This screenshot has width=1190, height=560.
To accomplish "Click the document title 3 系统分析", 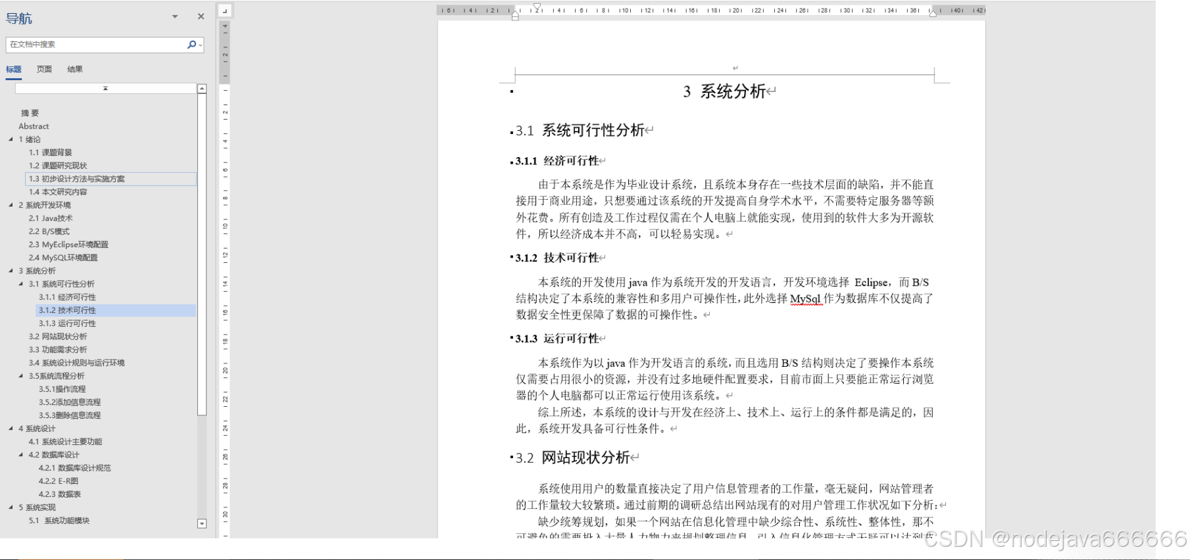I will tap(724, 91).
